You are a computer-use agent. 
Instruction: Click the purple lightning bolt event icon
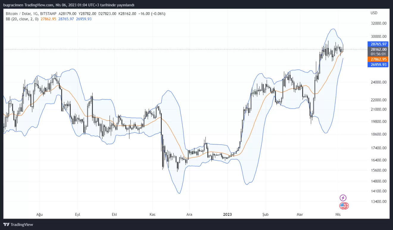point(343,198)
